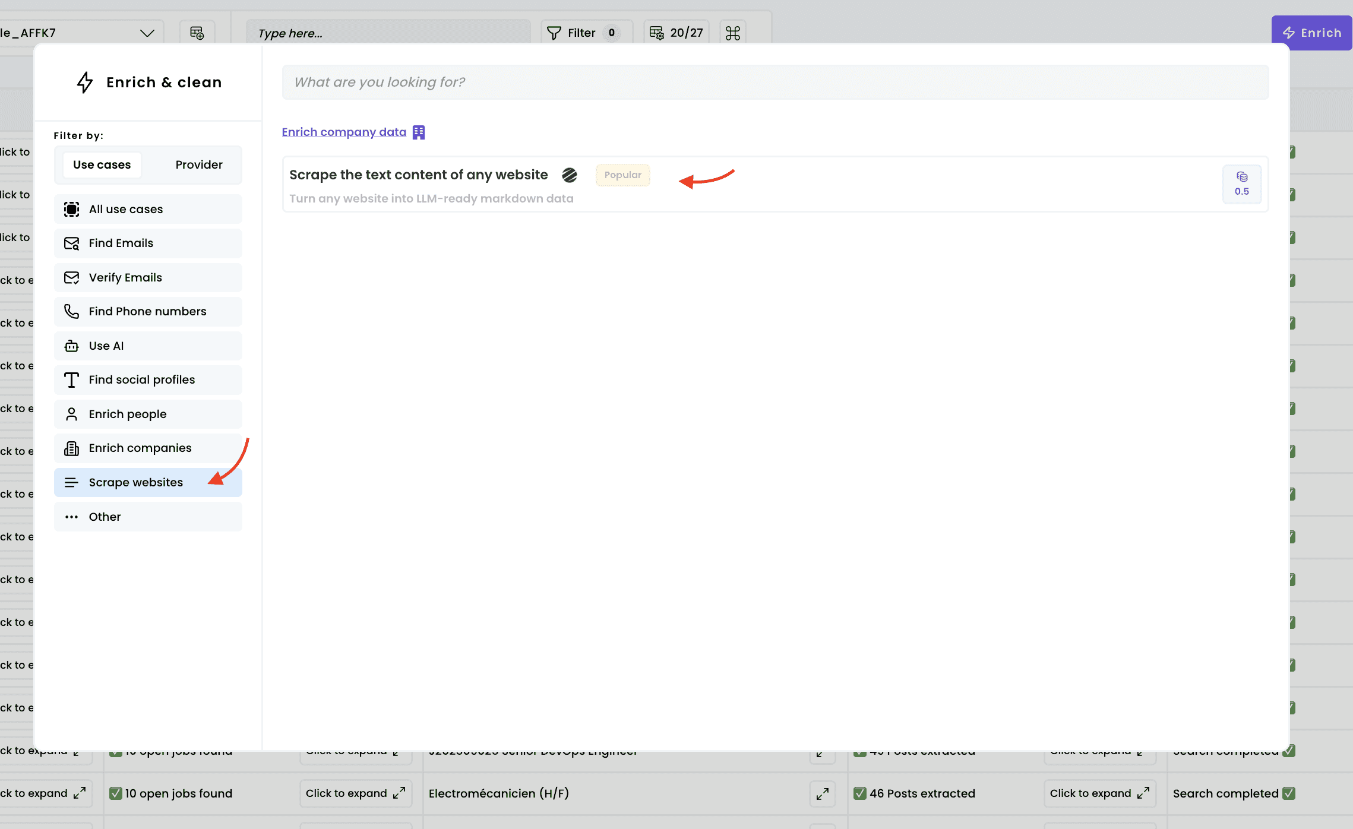Click the Use AI robot filter
1353x829 pixels.
148,346
